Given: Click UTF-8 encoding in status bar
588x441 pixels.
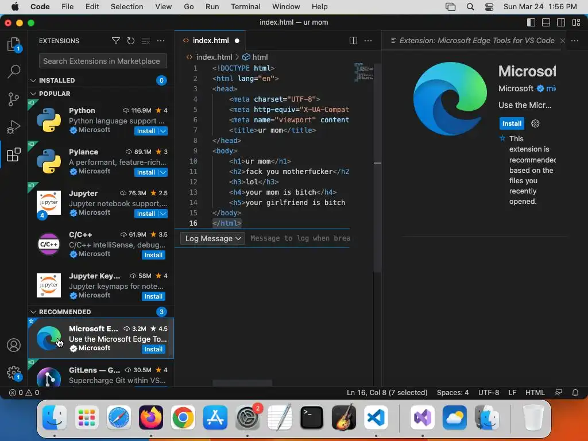Looking at the screenshot, I should [x=489, y=393].
